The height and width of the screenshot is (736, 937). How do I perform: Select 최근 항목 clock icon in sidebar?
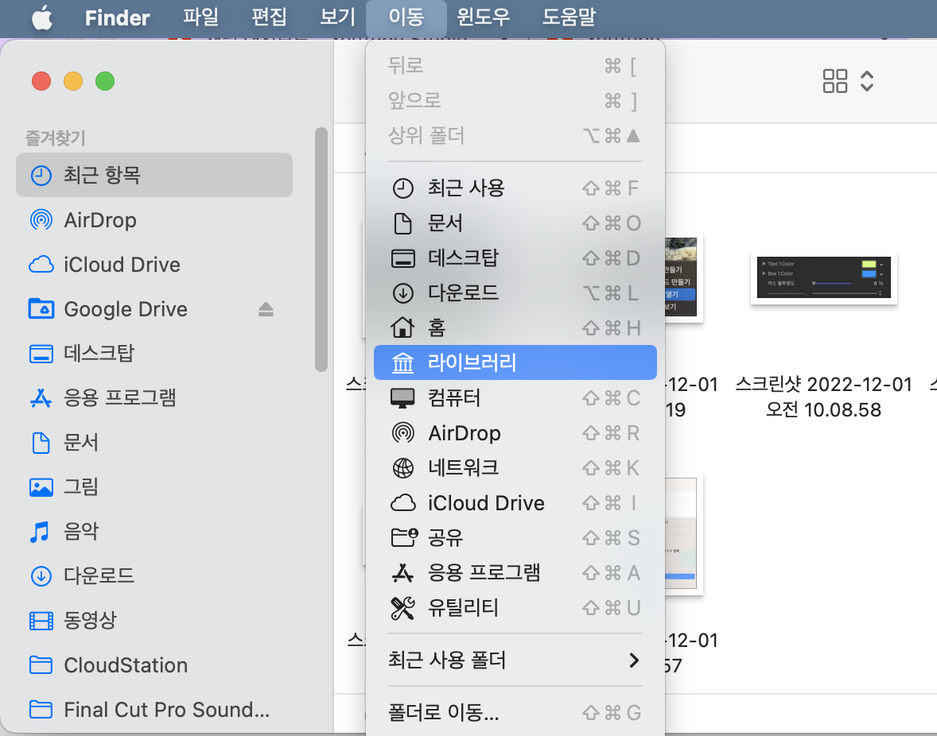(41, 176)
